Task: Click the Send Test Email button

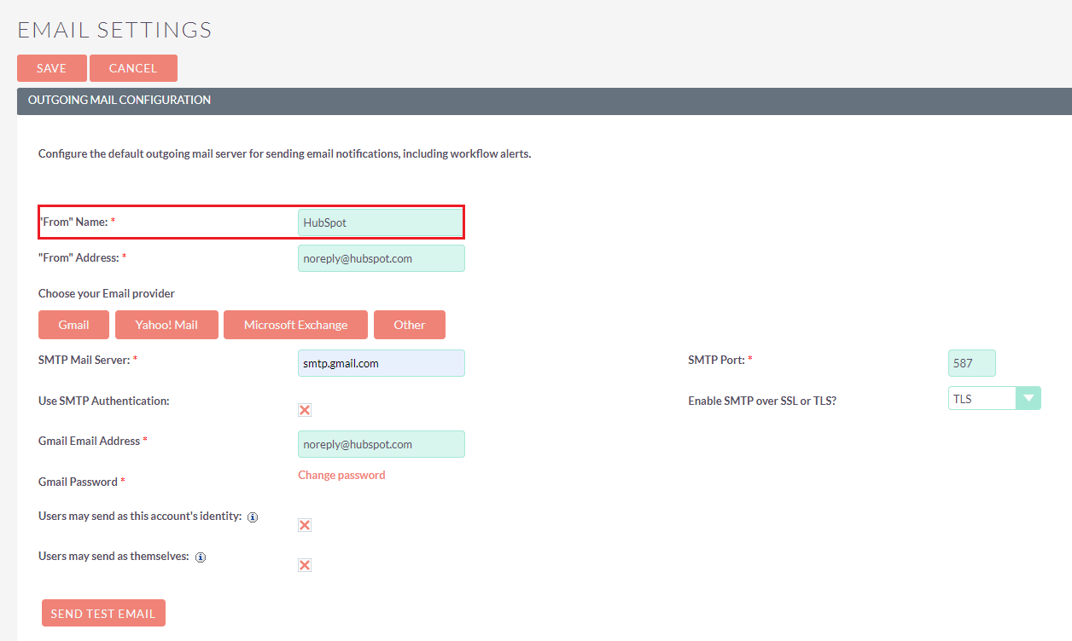Action: tap(103, 613)
